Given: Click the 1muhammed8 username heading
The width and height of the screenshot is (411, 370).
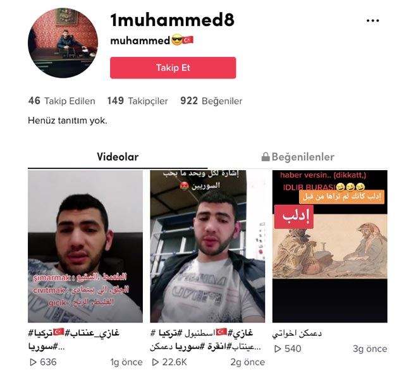Looking at the screenshot, I should [172, 20].
